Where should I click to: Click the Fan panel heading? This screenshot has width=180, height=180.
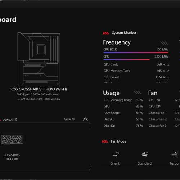[153, 93]
